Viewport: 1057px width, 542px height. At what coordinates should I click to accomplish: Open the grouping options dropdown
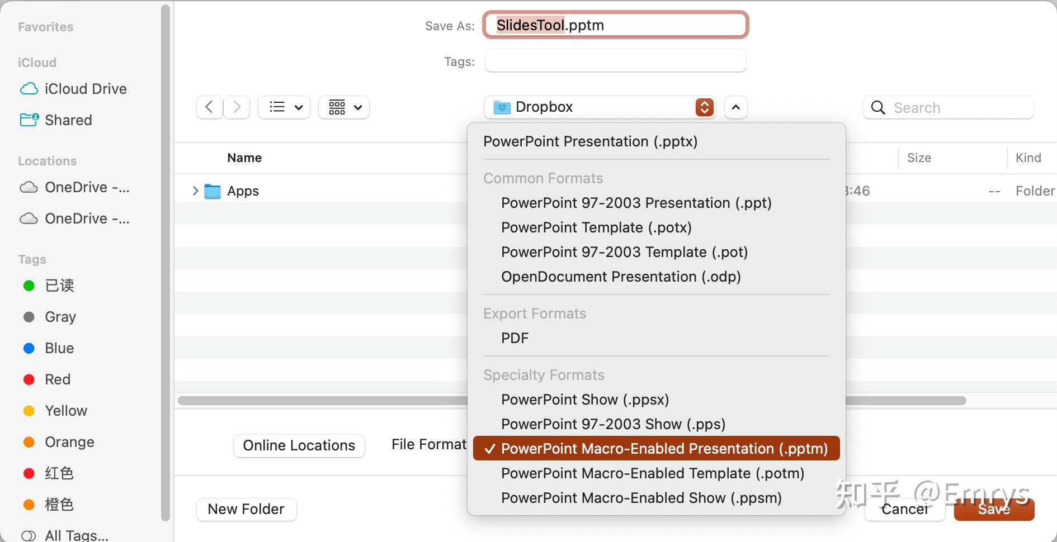345,107
